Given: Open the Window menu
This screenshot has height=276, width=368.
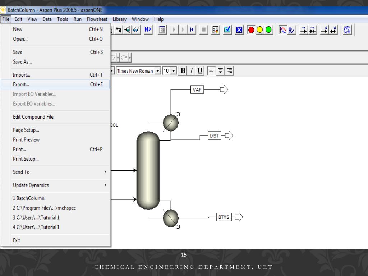Looking at the screenshot, I should pos(140,19).
